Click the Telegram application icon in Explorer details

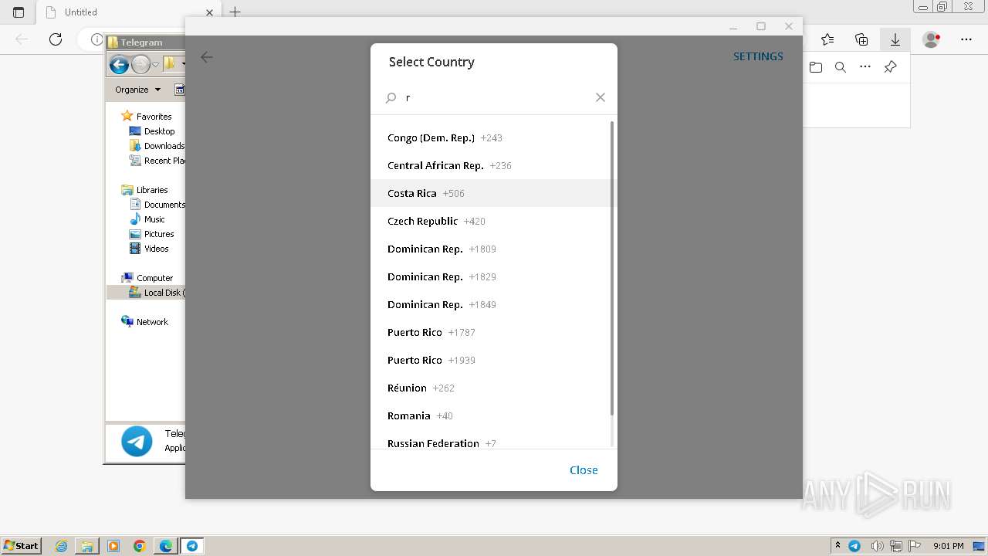coord(137,442)
